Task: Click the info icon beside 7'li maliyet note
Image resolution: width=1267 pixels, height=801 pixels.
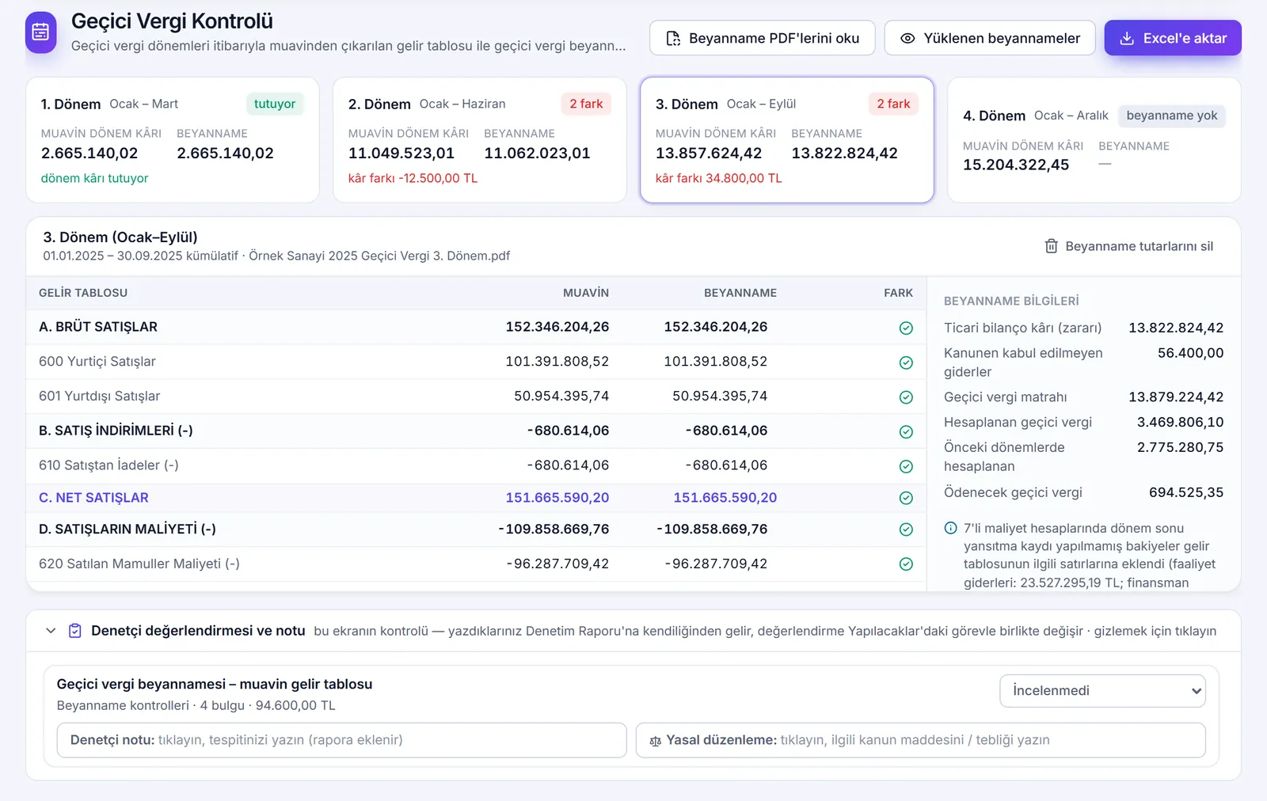Action: click(x=951, y=528)
